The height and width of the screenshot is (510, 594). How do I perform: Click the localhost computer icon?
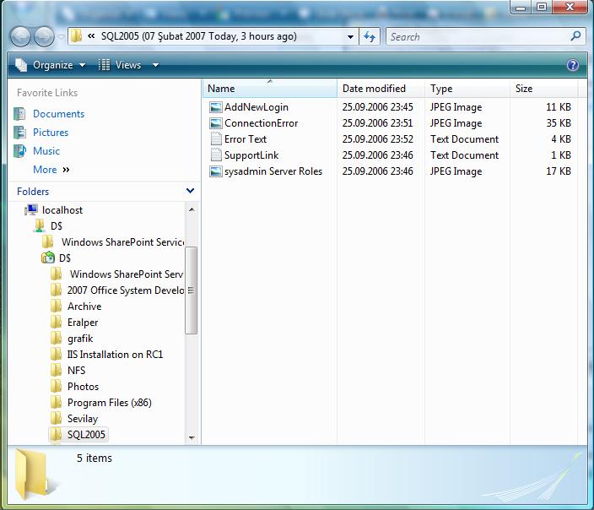[x=31, y=209]
